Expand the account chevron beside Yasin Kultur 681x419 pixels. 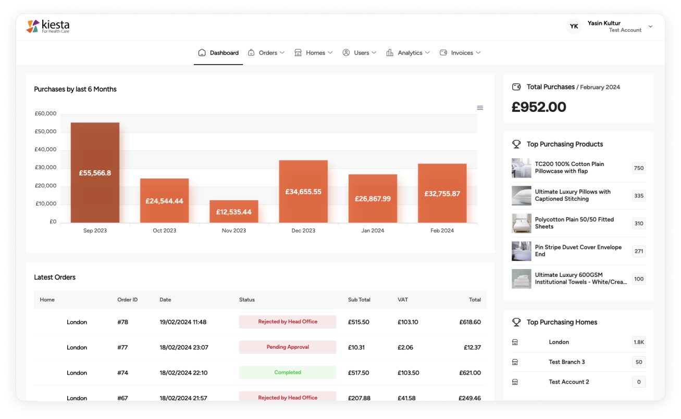650,26
